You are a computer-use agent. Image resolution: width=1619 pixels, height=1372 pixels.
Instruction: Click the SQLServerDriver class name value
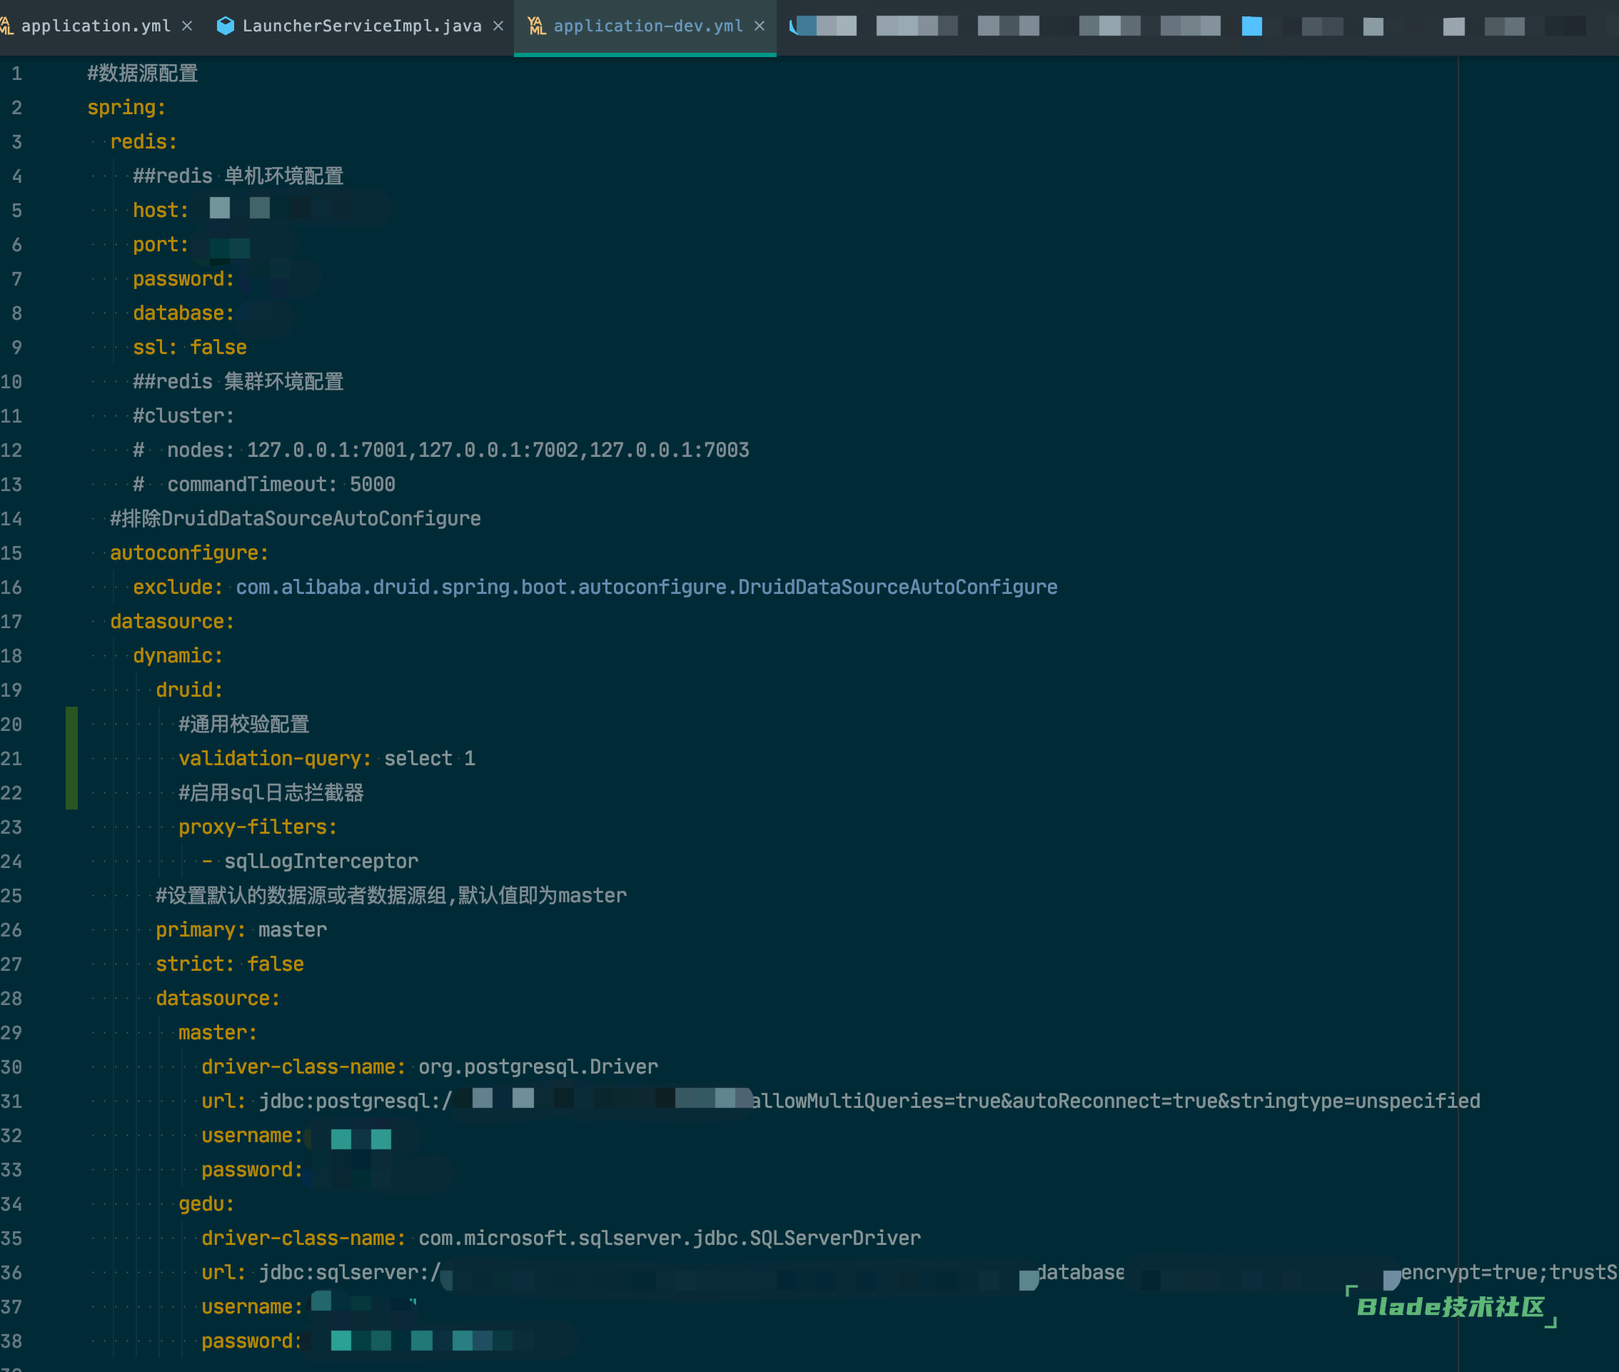click(x=670, y=1239)
